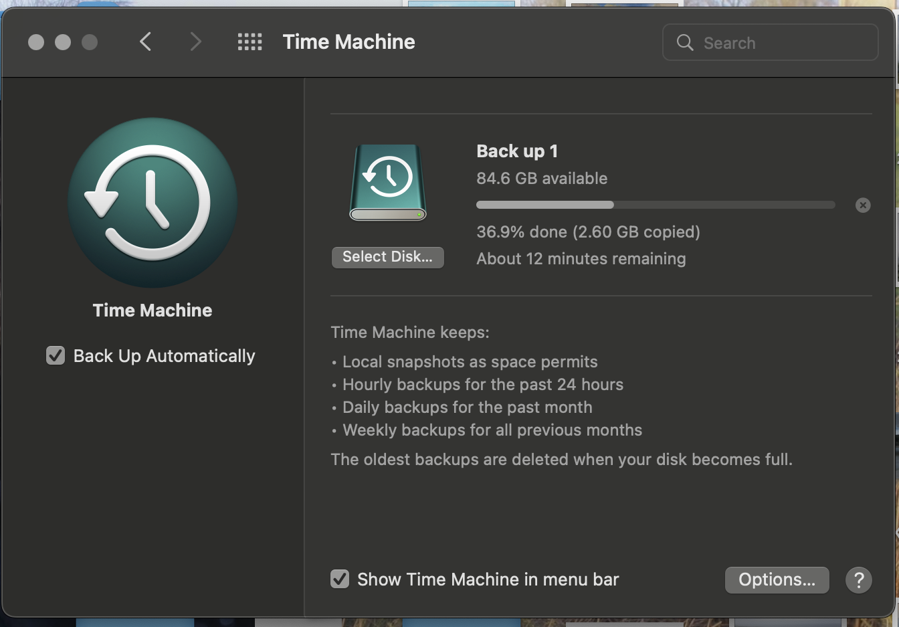
Task: Show all preferences grid icon
Action: click(250, 42)
